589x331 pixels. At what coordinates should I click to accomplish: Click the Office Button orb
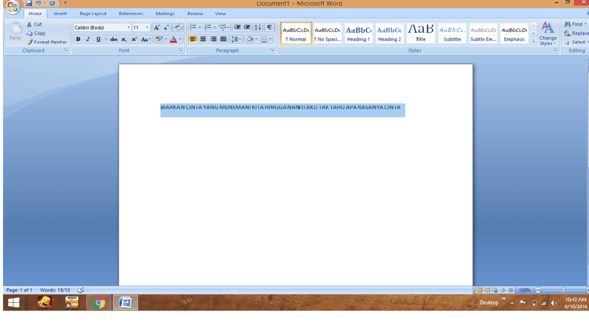[12, 6]
